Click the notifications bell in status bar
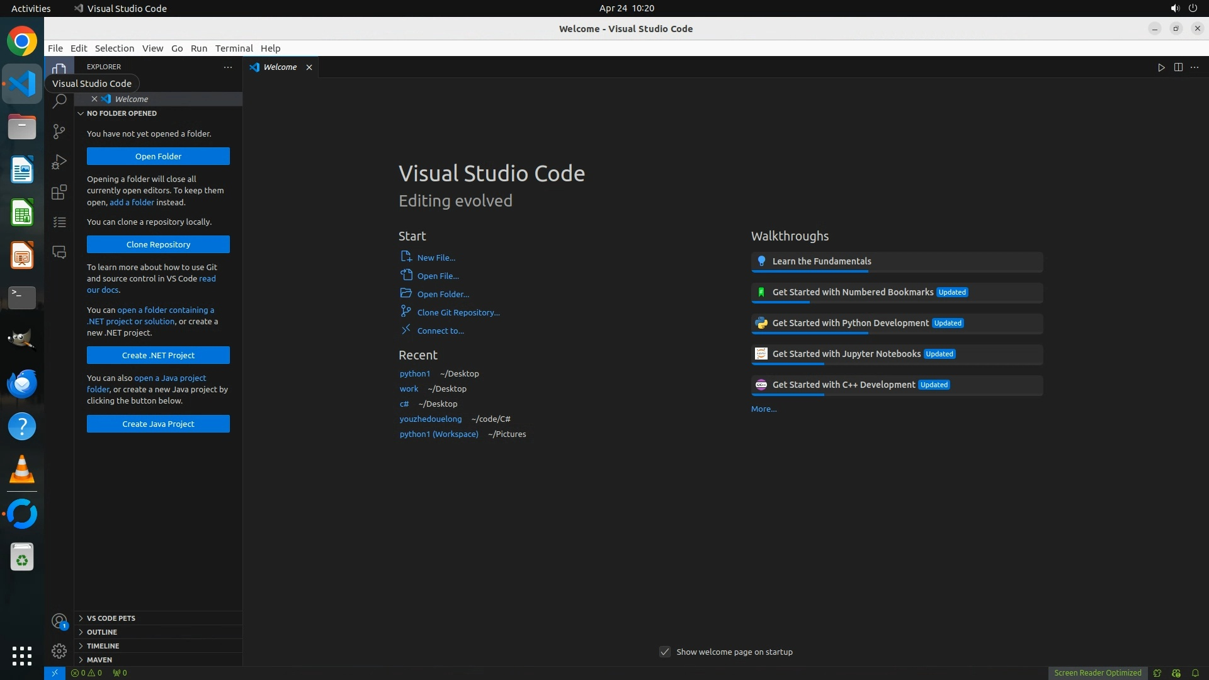This screenshot has width=1209, height=680. 1195,673
